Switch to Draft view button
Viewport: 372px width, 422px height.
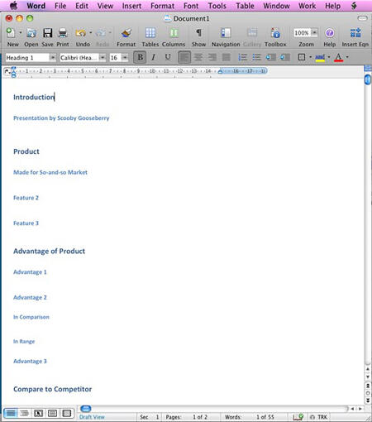pyautogui.click(x=11, y=413)
